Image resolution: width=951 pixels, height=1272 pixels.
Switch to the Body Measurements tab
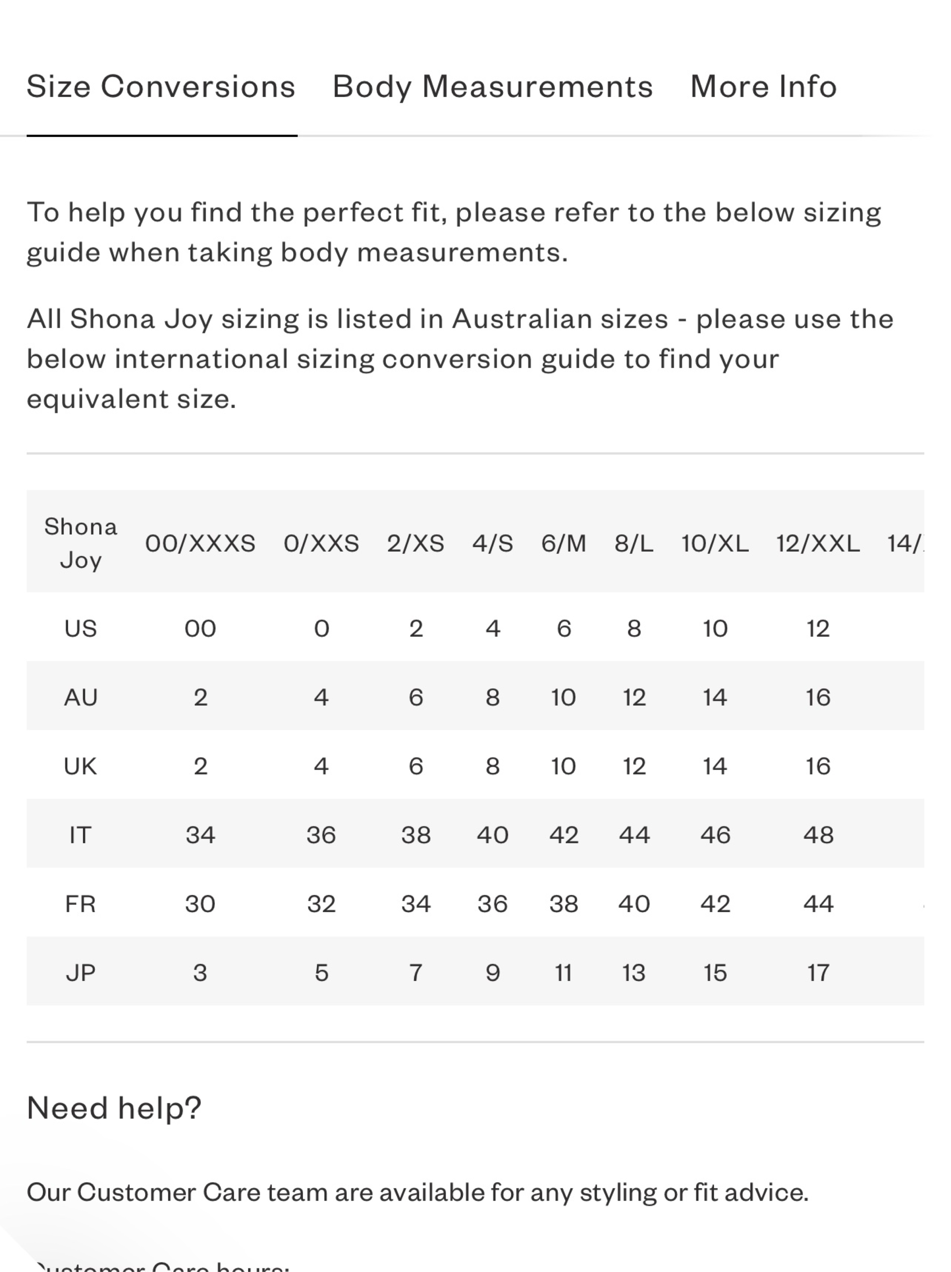pyautogui.click(x=492, y=87)
